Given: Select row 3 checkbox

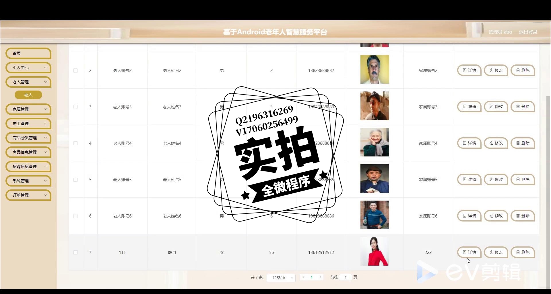Looking at the screenshot, I should coord(75,107).
